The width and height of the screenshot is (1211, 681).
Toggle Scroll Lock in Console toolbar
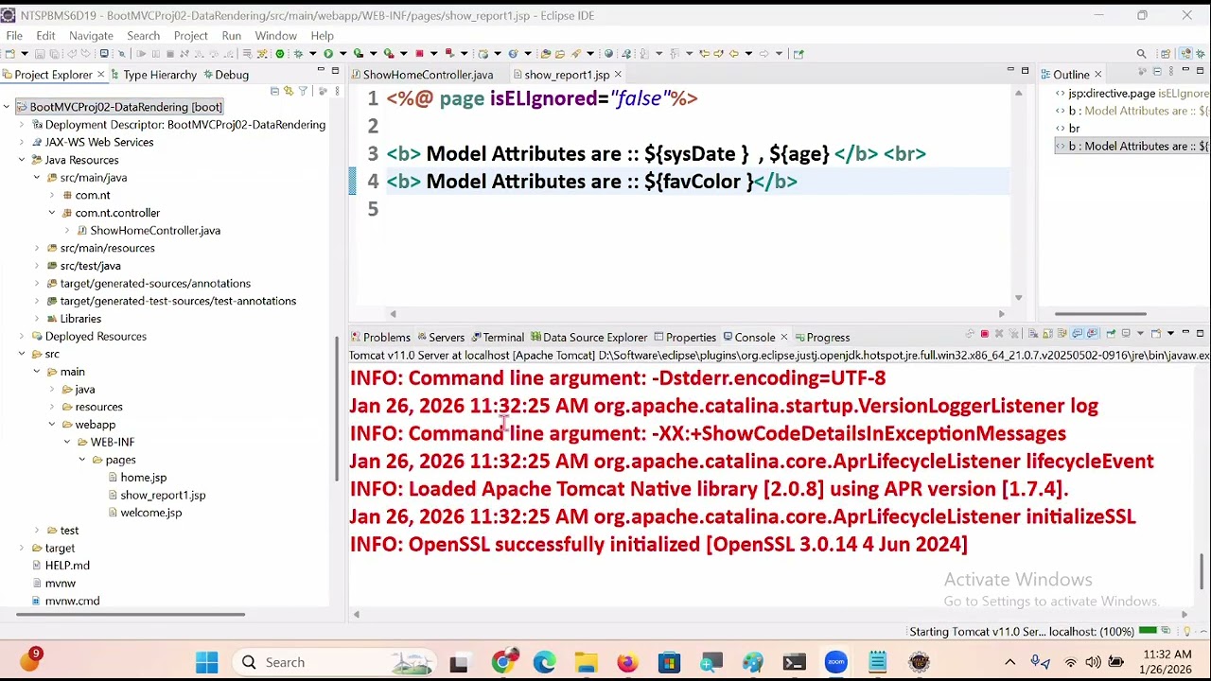coord(1047,334)
